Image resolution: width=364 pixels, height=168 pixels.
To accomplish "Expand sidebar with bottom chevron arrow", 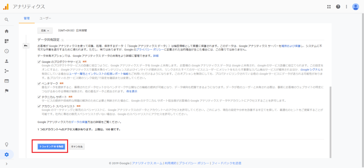I will [6, 164].
